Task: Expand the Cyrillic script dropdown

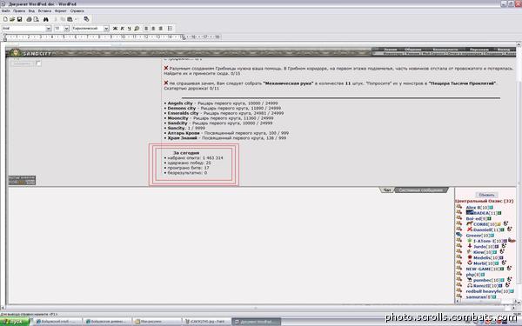Action: [x=106, y=29]
